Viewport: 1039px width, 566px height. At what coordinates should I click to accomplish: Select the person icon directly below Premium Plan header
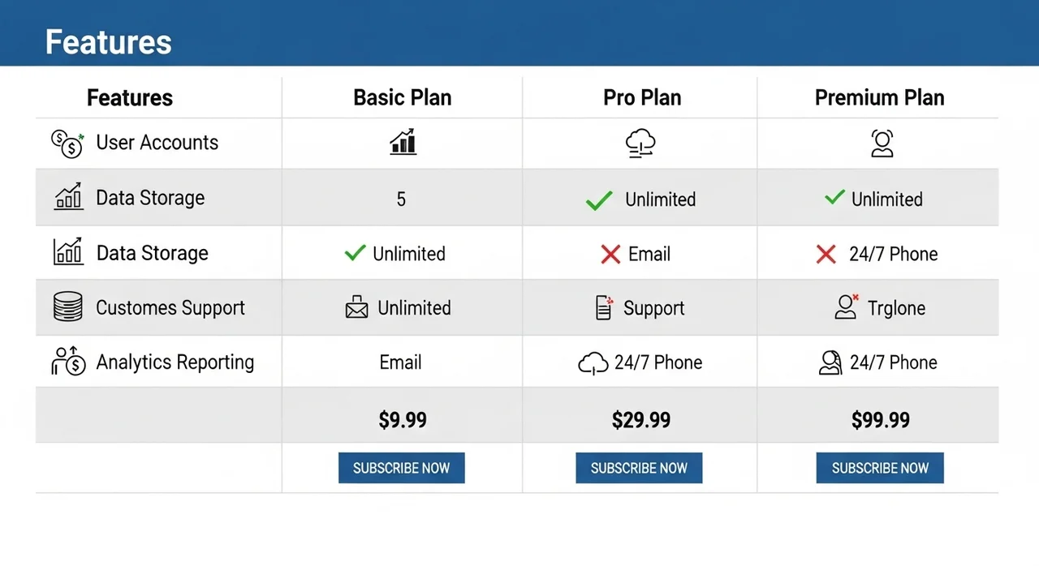tap(882, 144)
